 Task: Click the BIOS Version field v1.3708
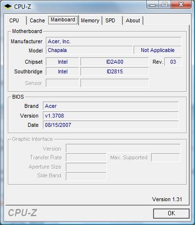point(111,116)
